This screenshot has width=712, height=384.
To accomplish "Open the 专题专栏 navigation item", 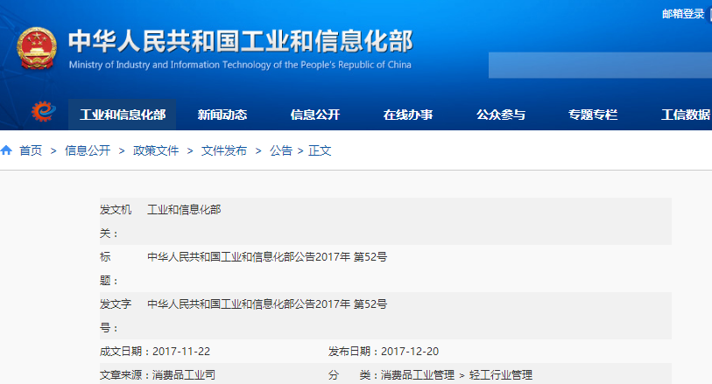I will tap(593, 115).
